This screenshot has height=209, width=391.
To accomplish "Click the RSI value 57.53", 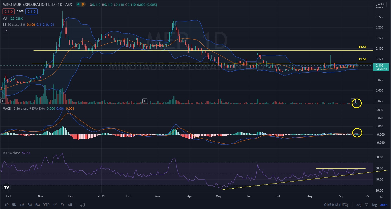I will coord(26,153).
